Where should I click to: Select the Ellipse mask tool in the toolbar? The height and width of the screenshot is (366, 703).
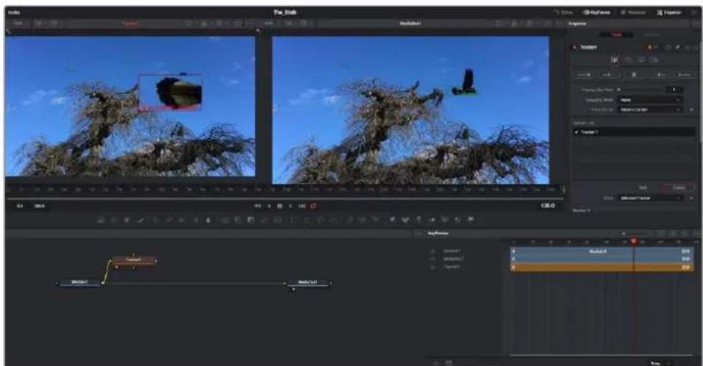(x=307, y=220)
